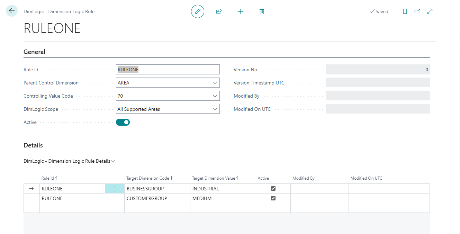
Task: Click the Rule Id input field
Action: [x=168, y=70]
